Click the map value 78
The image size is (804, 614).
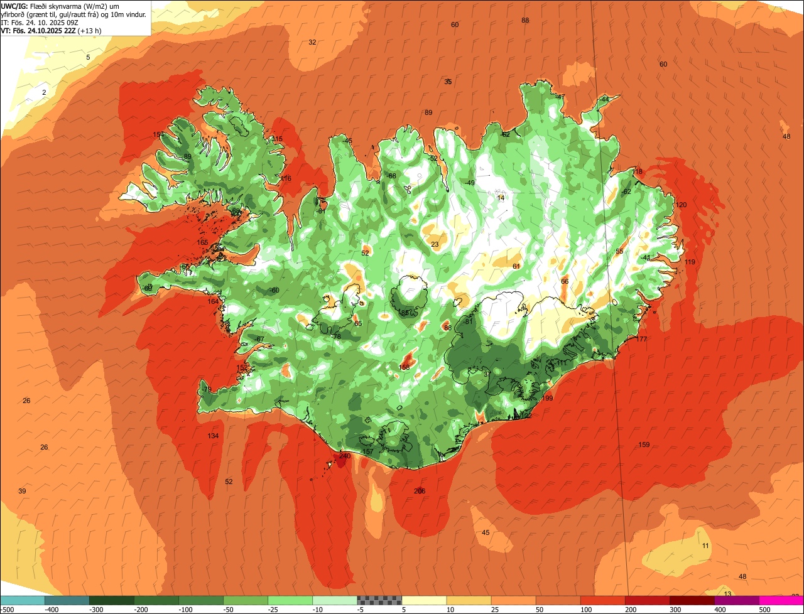(337, 337)
